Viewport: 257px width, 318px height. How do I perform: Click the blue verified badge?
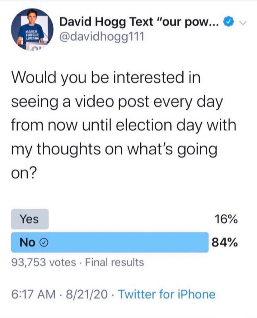[229, 23]
